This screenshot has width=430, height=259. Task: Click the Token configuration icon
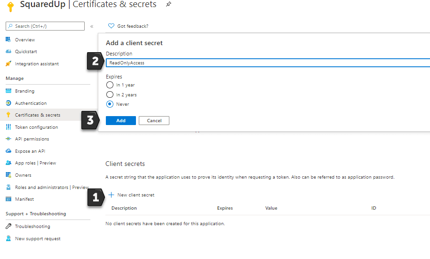point(8,127)
